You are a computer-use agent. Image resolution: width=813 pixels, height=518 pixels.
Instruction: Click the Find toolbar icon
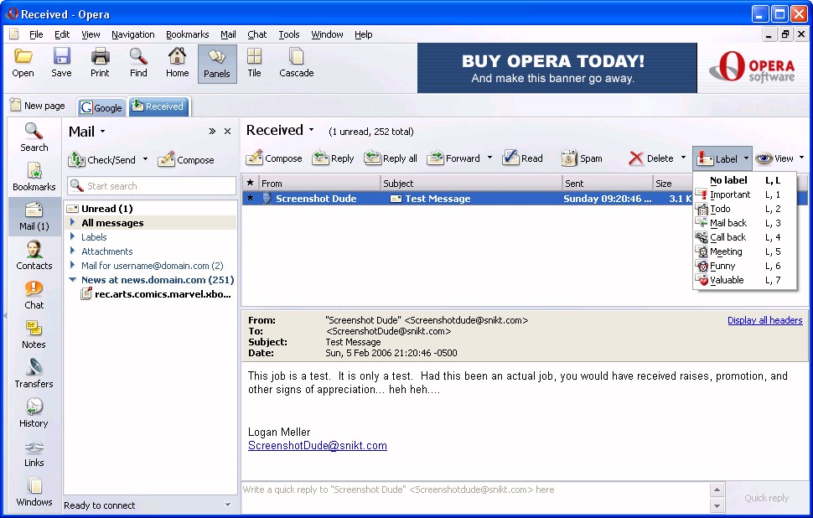tap(138, 63)
